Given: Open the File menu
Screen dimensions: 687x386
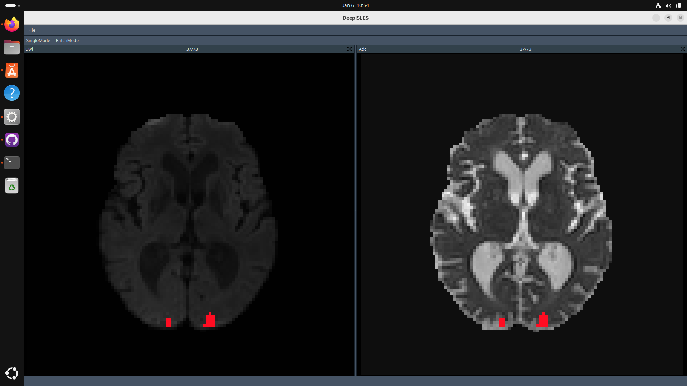Looking at the screenshot, I should pyautogui.click(x=32, y=30).
